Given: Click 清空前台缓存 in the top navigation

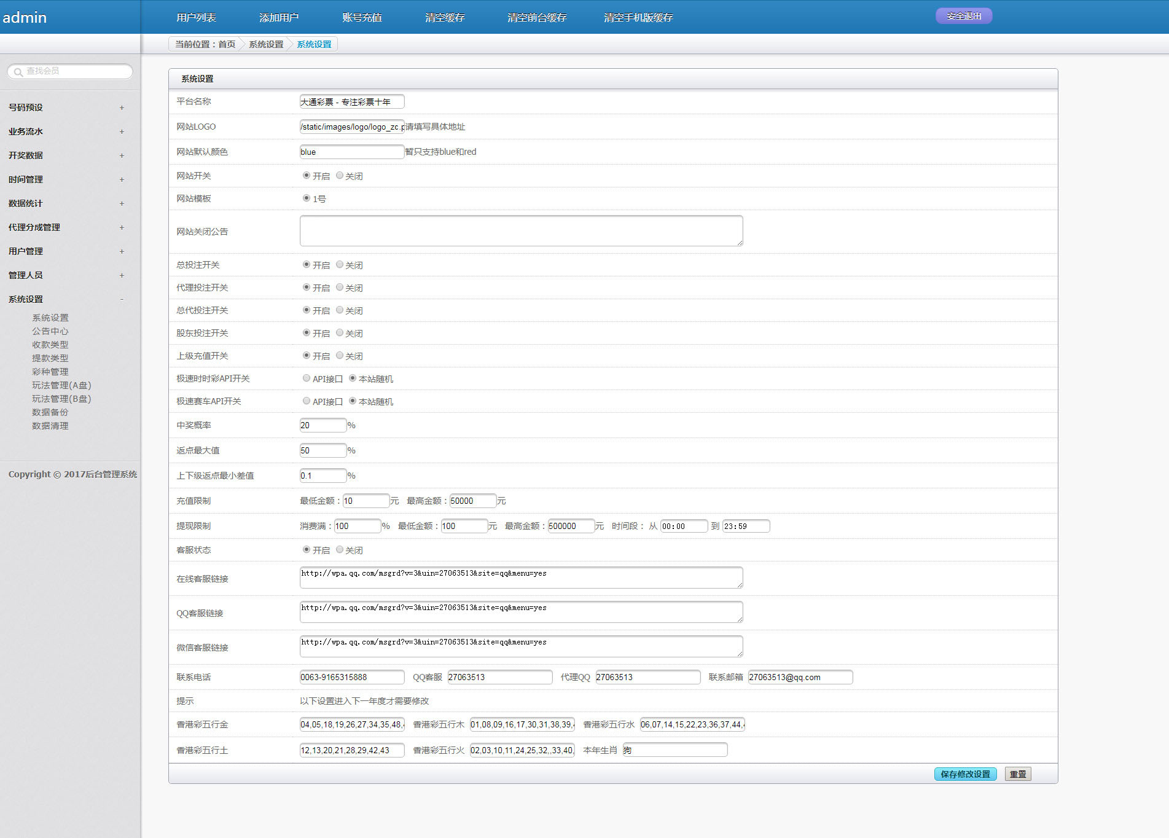Looking at the screenshot, I should pyautogui.click(x=537, y=17).
